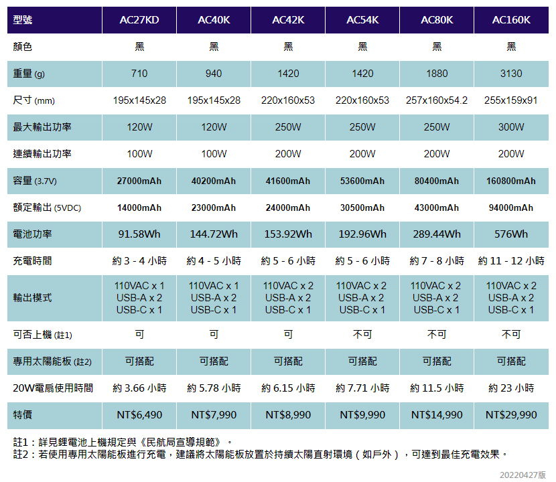Viewport: 556px width, 482px height.
Task: Click the charge time 約 11 - 12 小時
Action: tap(511, 261)
